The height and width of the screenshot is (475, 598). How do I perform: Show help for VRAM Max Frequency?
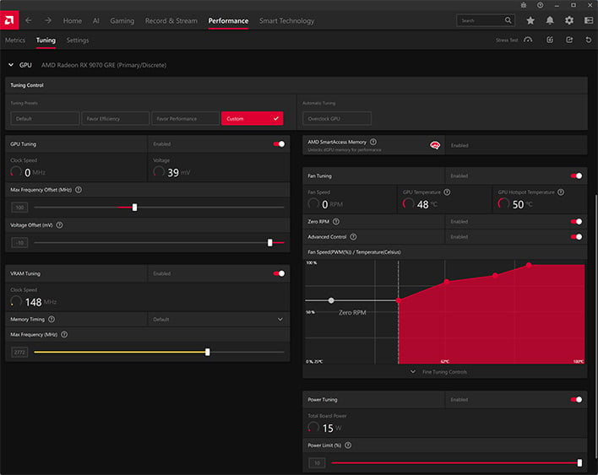(64, 334)
